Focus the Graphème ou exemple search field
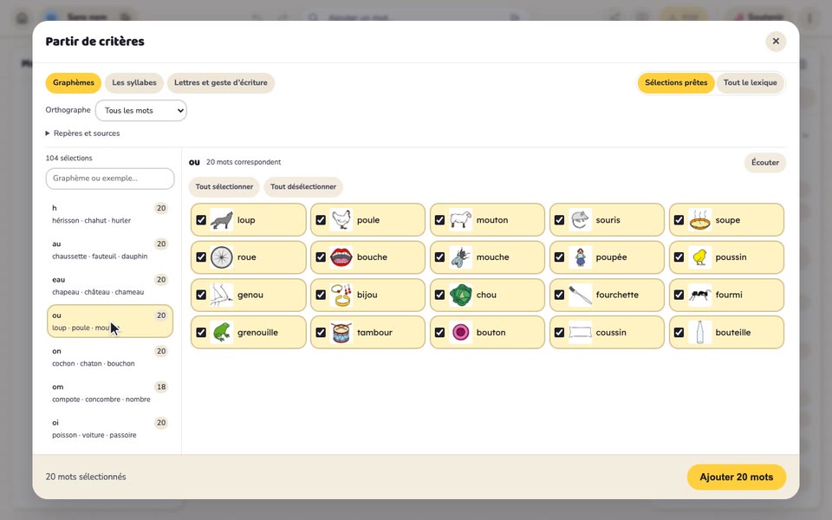This screenshot has height=520, width=832. click(x=110, y=179)
